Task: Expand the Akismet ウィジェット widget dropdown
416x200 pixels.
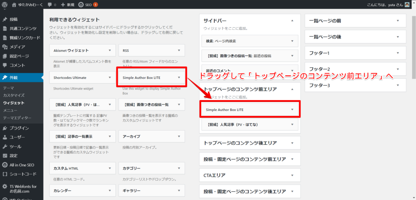Action: coord(110,50)
